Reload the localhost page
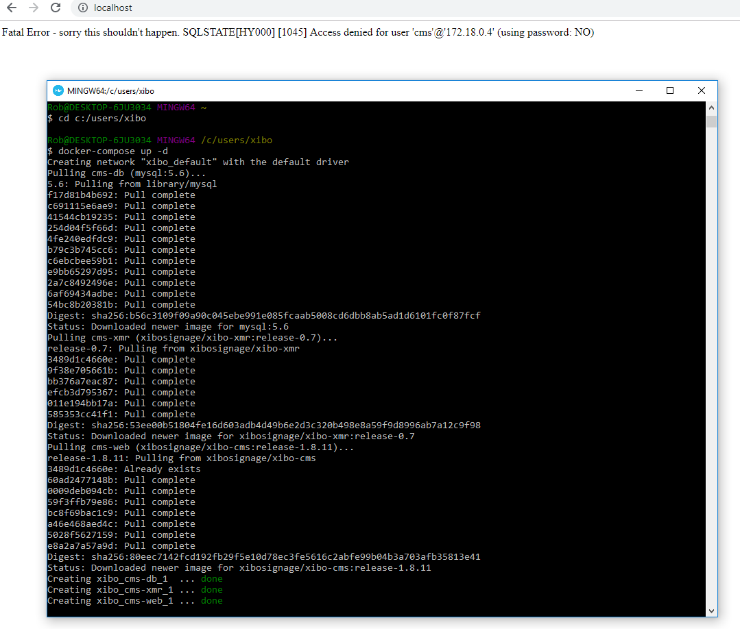 click(56, 8)
